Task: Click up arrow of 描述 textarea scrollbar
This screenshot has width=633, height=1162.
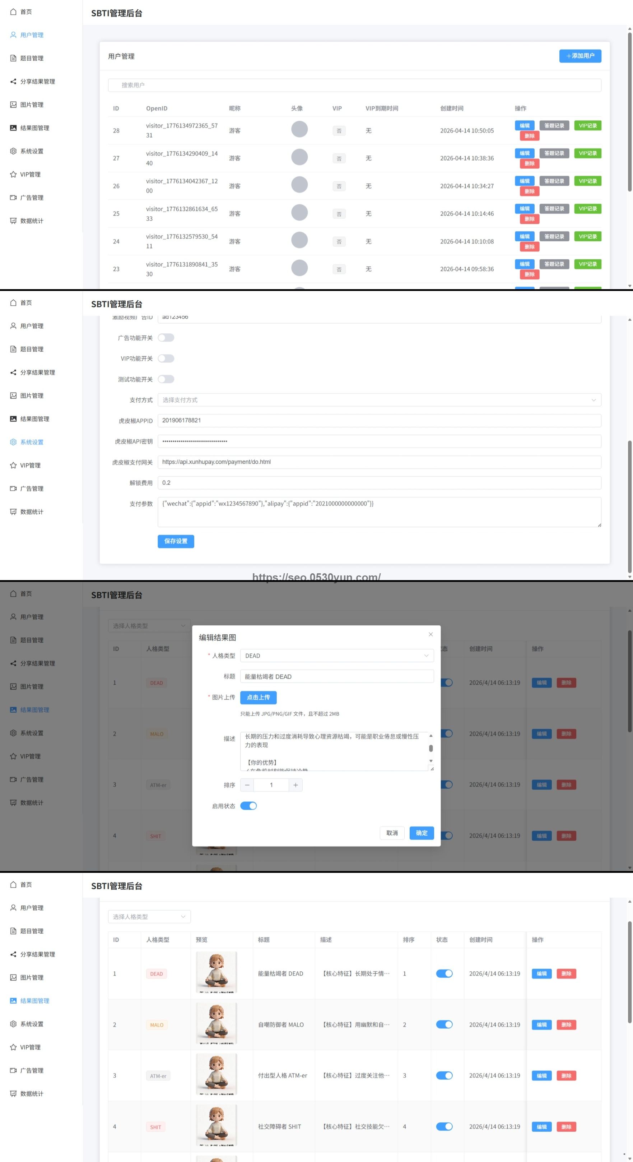Action: click(431, 736)
